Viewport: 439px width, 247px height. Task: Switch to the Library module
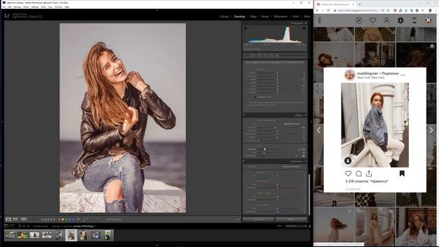[224, 16]
